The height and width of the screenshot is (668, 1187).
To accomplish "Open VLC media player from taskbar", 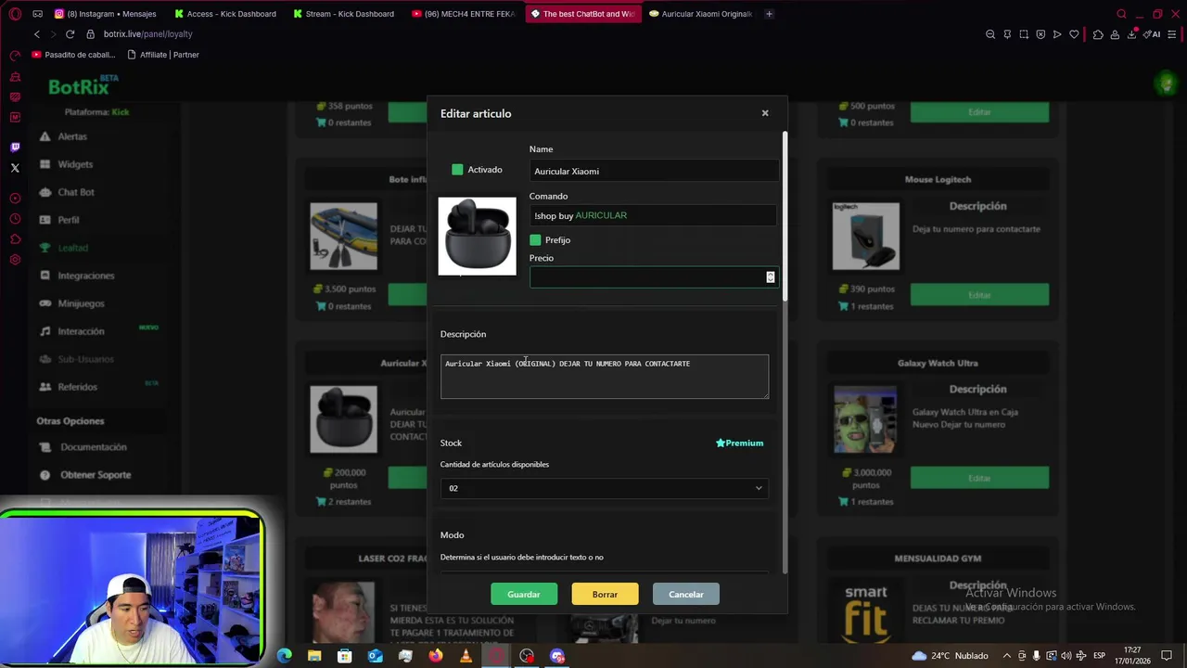I will point(466,656).
